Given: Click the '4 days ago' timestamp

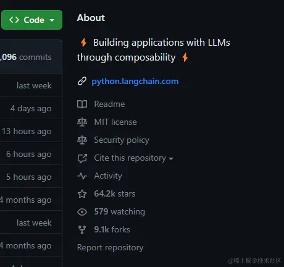Looking at the screenshot, I should coord(31,108).
